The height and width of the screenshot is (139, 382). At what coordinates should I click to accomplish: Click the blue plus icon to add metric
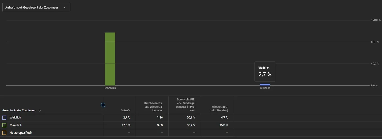[x=103, y=105]
